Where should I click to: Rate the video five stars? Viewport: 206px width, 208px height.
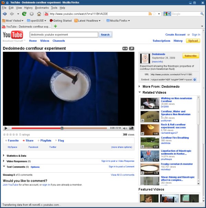[17, 135]
